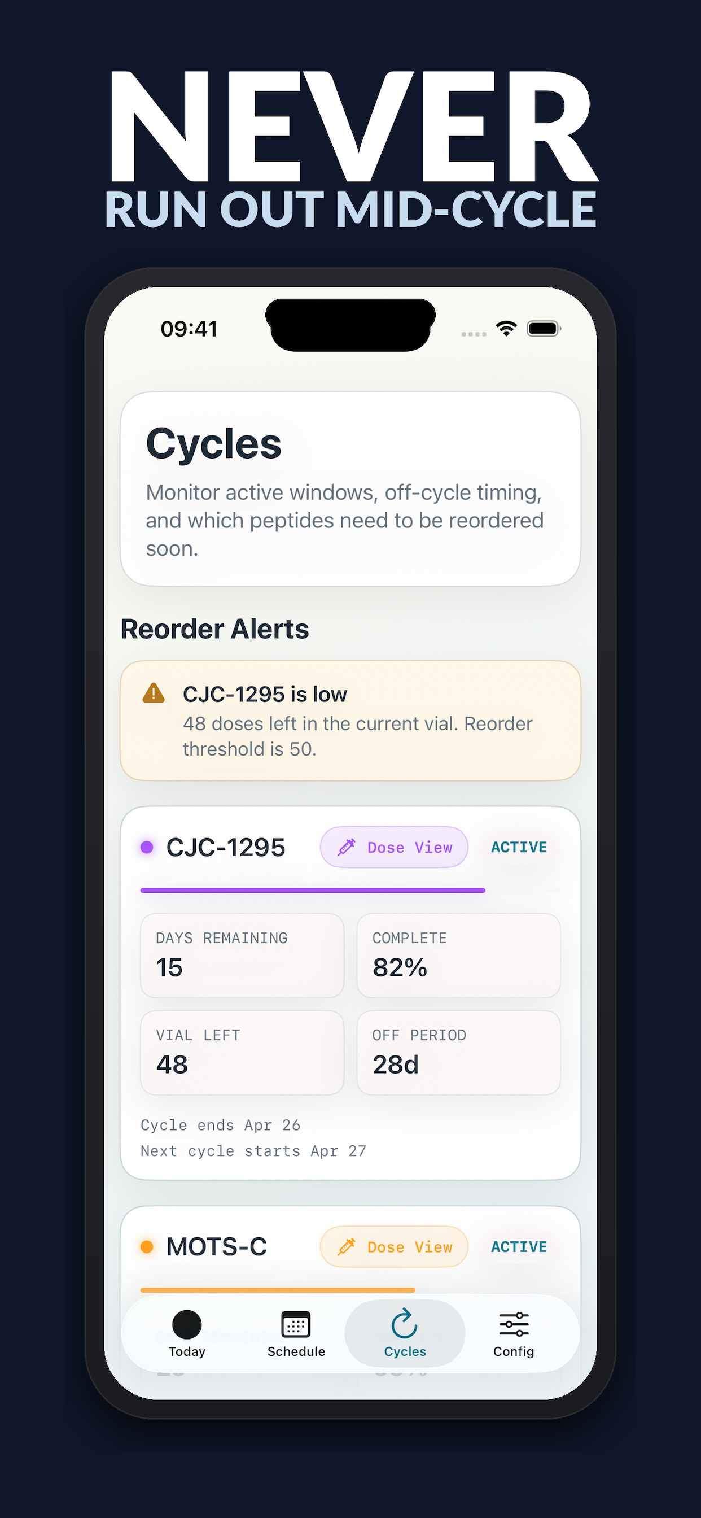This screenshot has width=701, height=1518.
Task: Open the Config sliders icon
Action: 513,1324
